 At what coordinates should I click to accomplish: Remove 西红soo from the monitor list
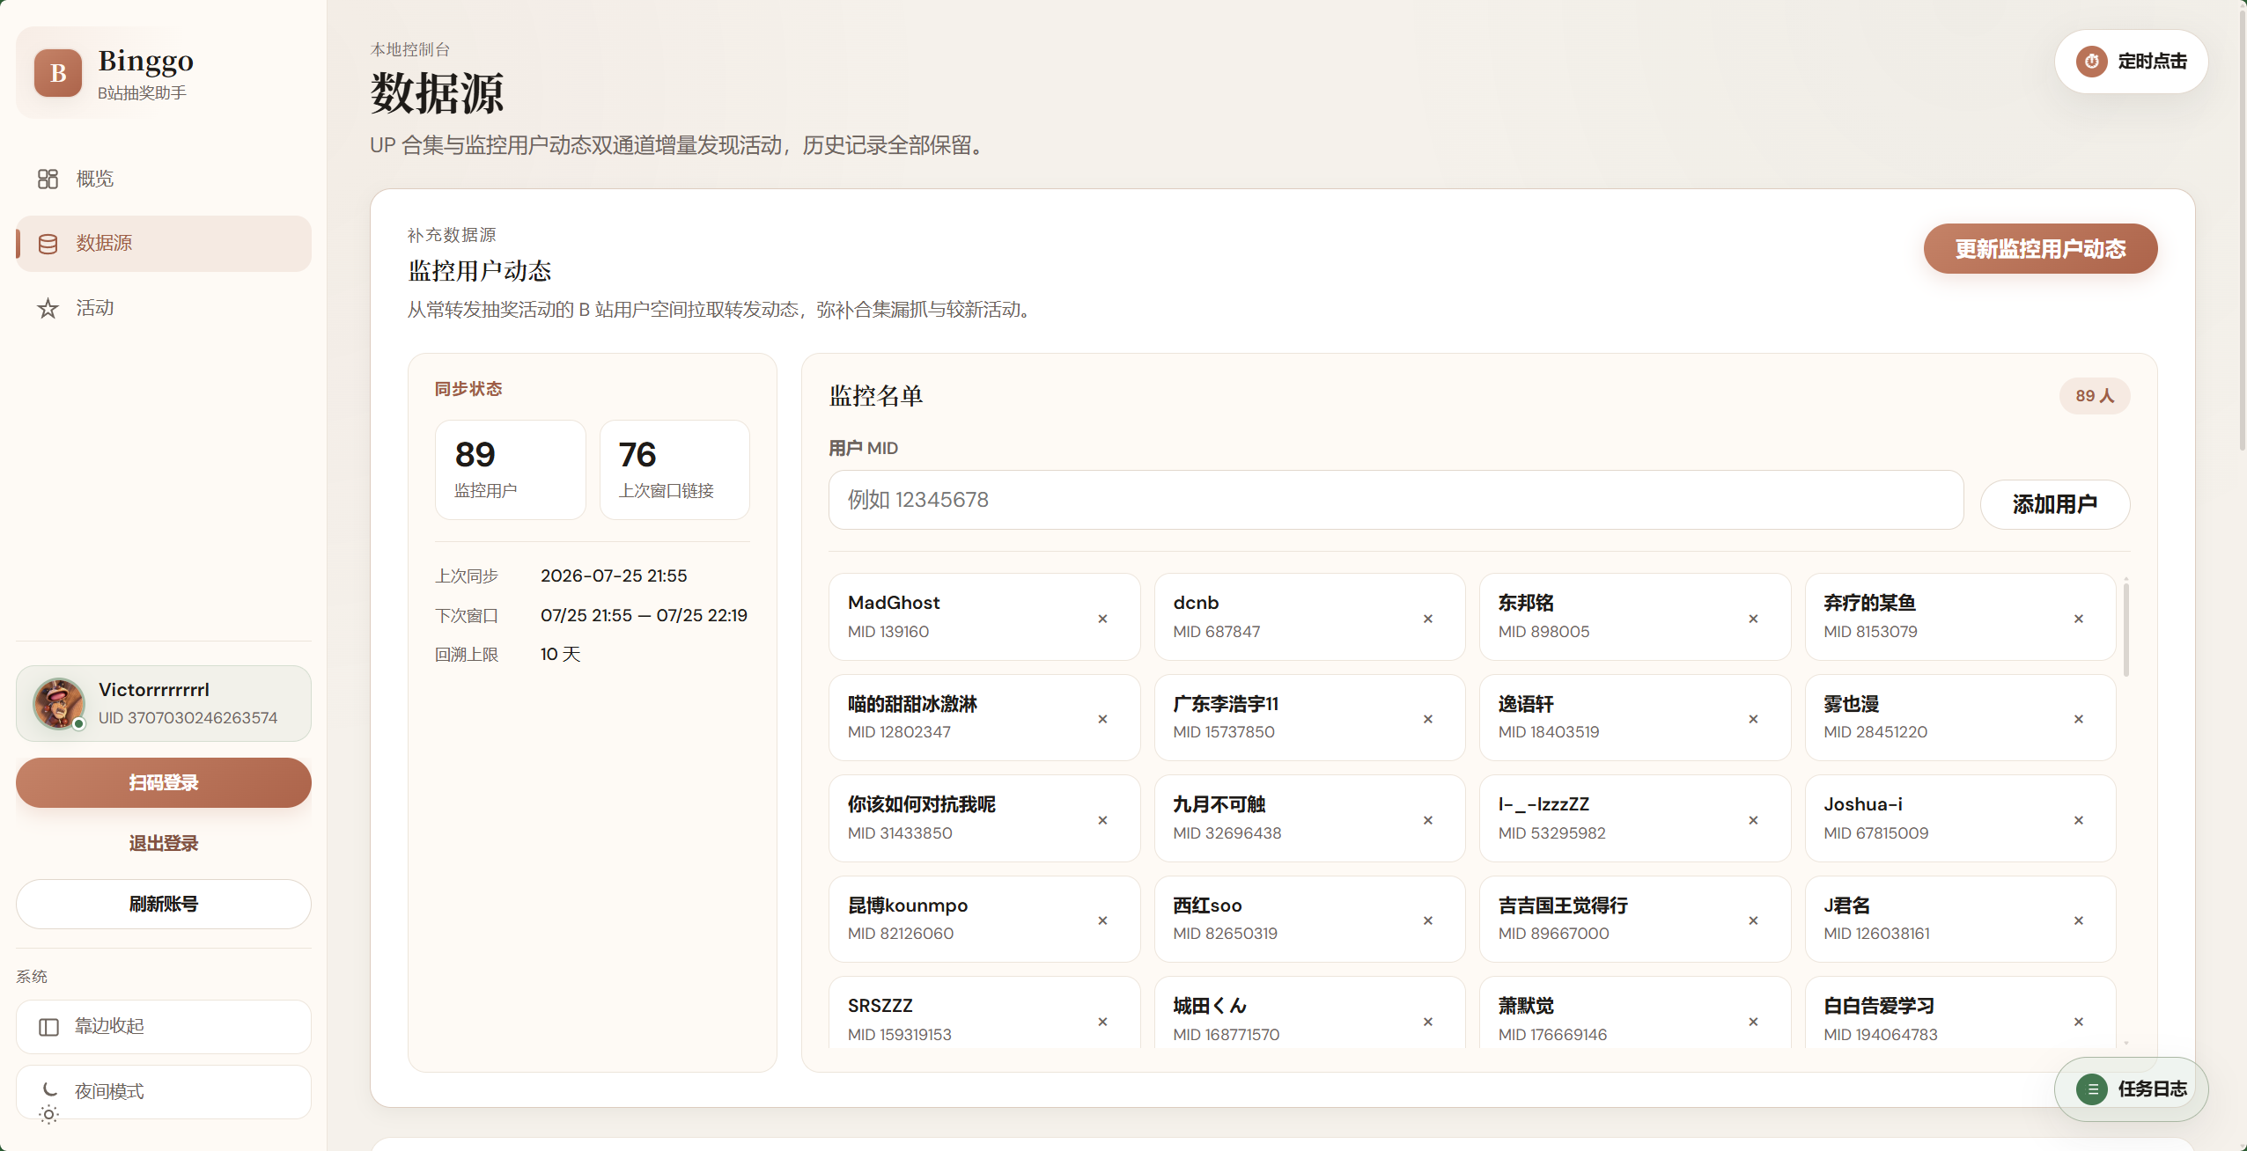[1427, 920]
